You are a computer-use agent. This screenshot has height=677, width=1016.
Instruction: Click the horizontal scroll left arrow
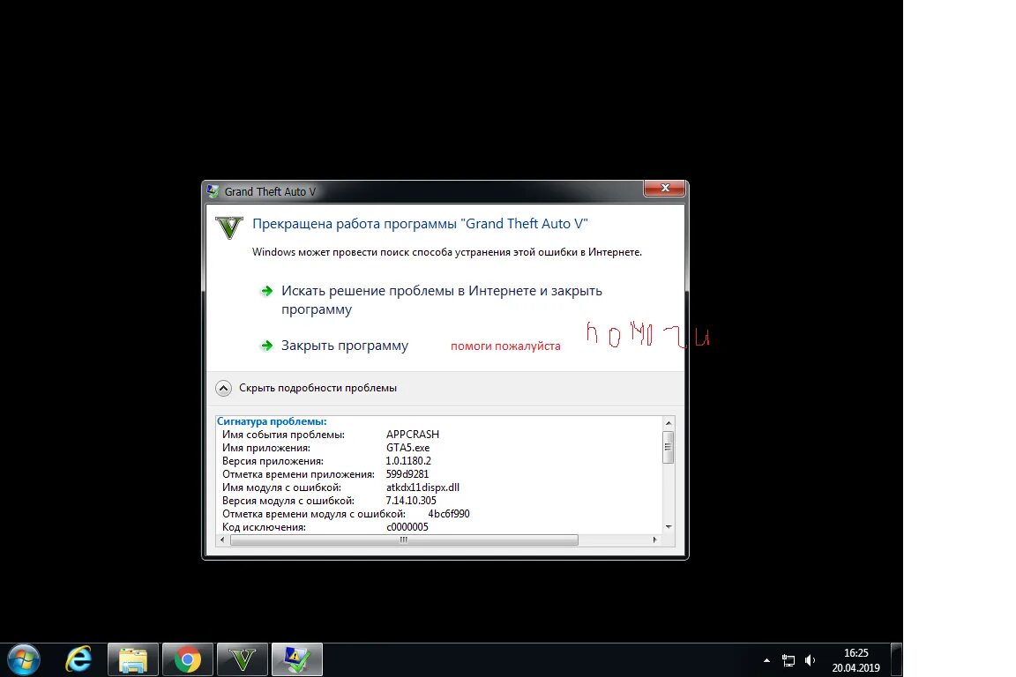click(x=223, y=539)
